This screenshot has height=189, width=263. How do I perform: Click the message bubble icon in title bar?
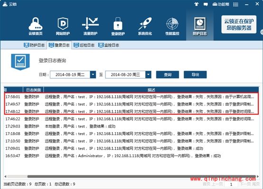point(206,4)
